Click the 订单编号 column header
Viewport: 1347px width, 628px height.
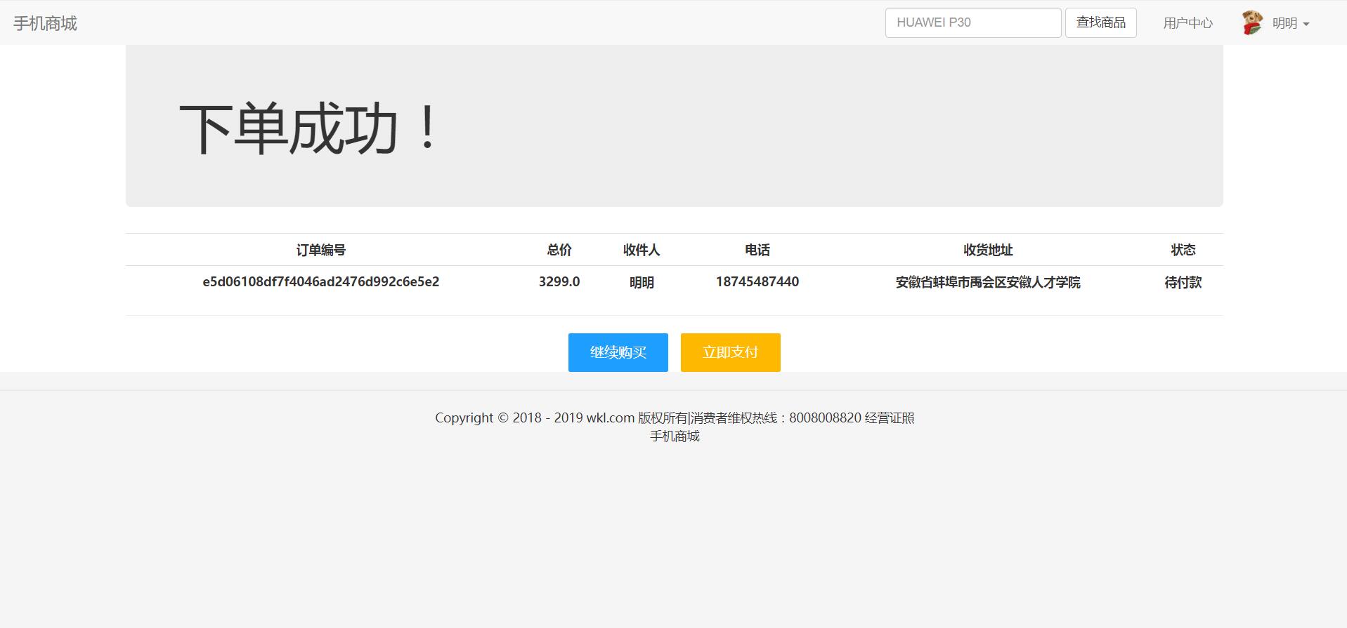tap(321, 250)
